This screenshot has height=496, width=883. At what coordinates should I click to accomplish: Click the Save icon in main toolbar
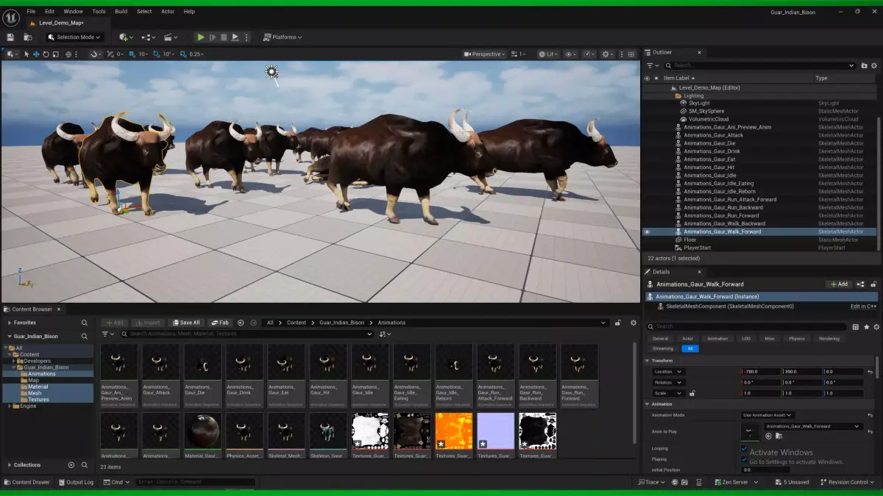[10, 37]
